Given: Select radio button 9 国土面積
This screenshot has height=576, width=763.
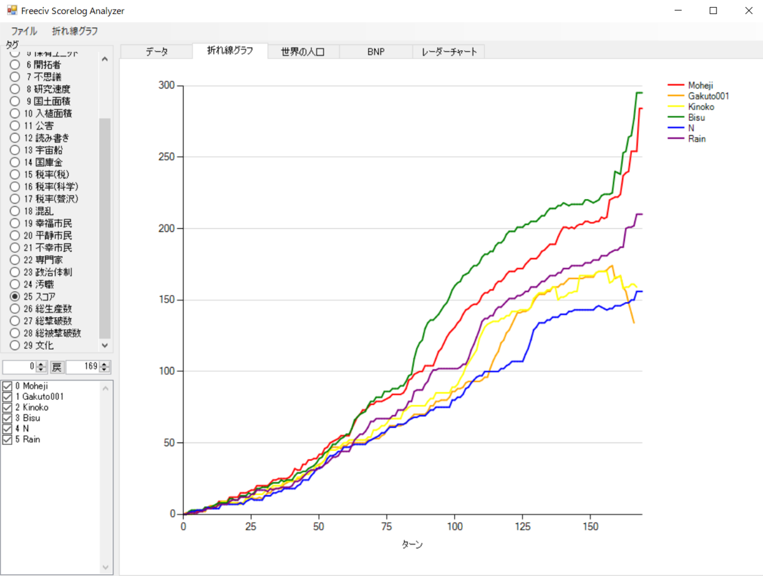Looking at the screenshot, I should pos(15,101).
